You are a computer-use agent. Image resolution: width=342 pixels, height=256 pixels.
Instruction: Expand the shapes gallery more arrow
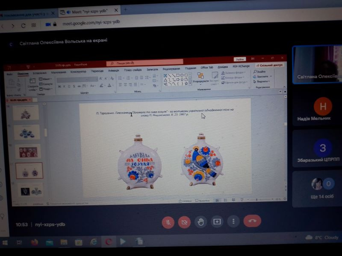(190, 83)
